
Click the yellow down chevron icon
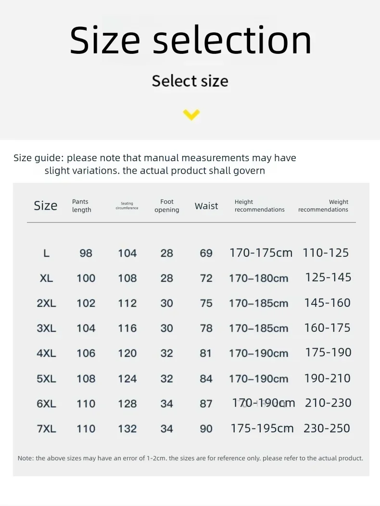191,115
